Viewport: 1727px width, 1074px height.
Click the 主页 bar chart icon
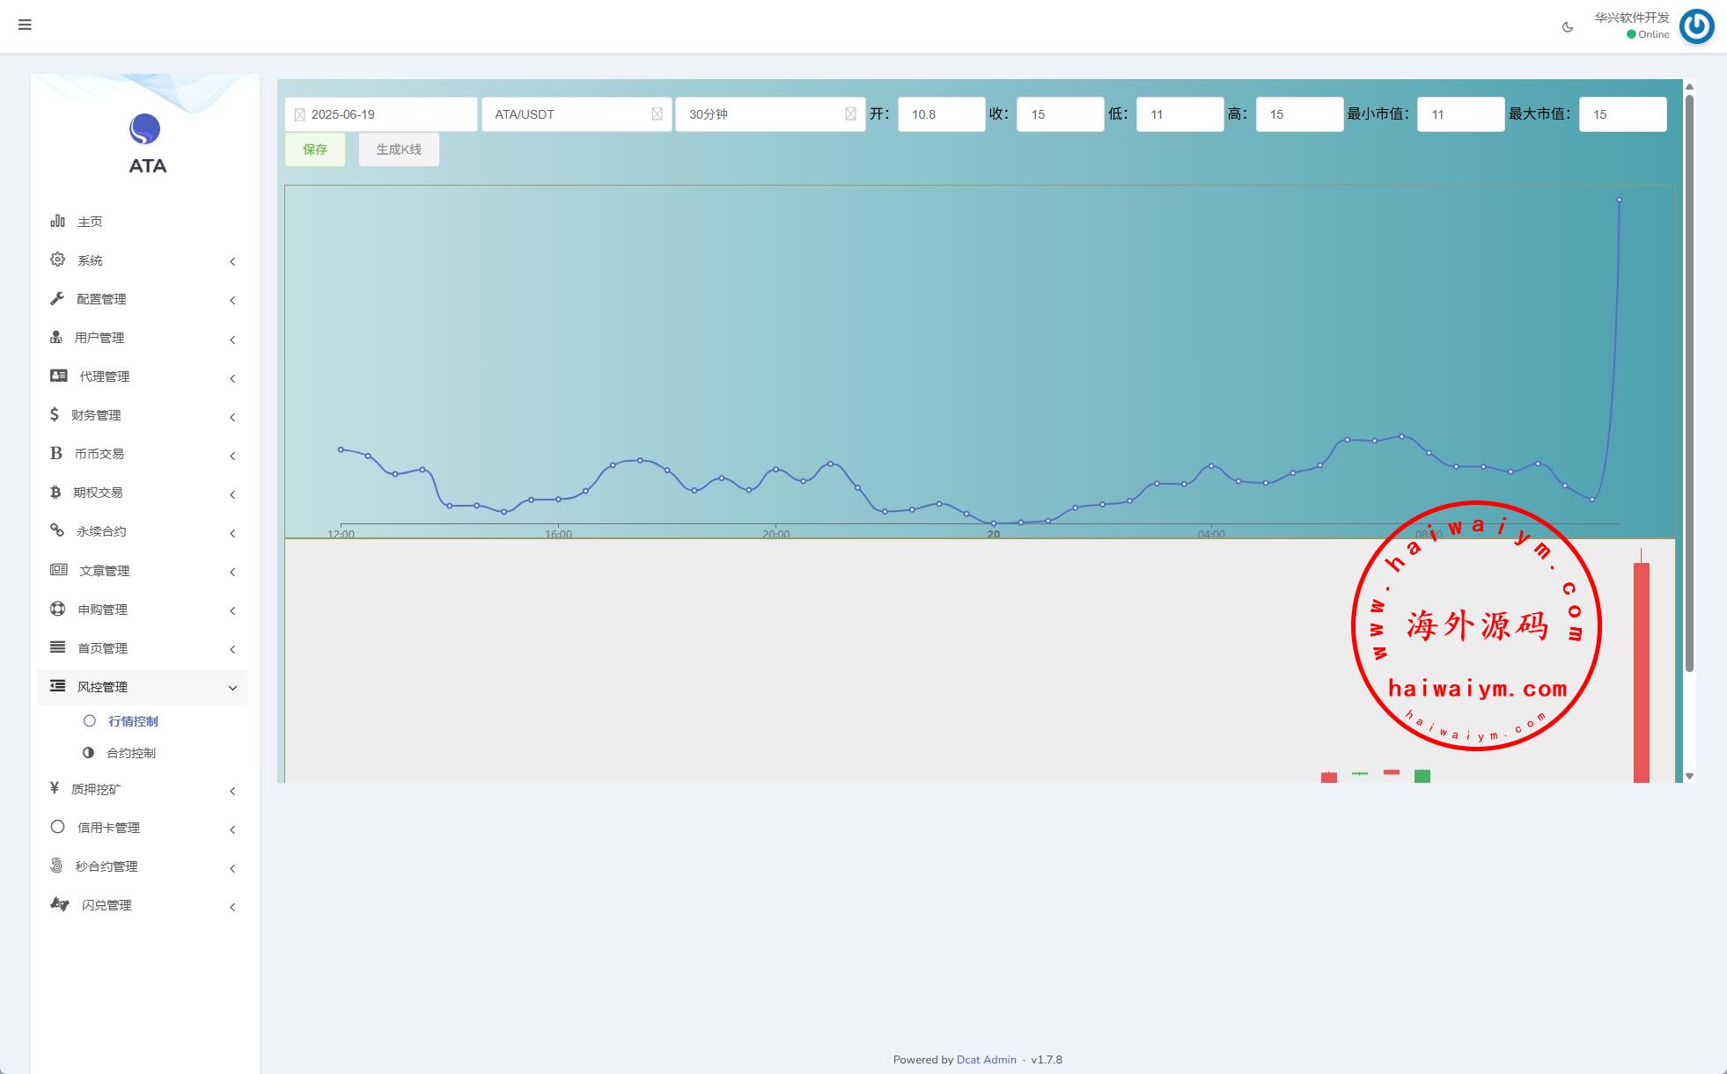(57, 221)
